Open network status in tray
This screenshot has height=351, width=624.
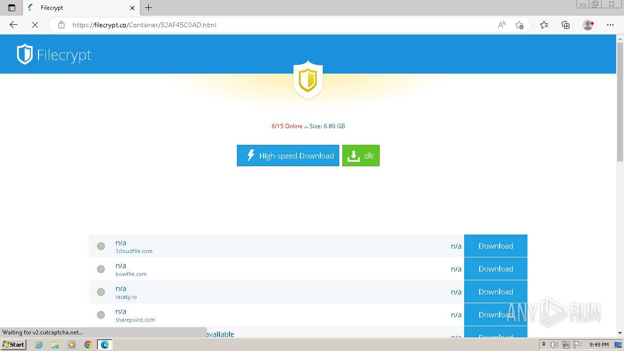(565, 345)
